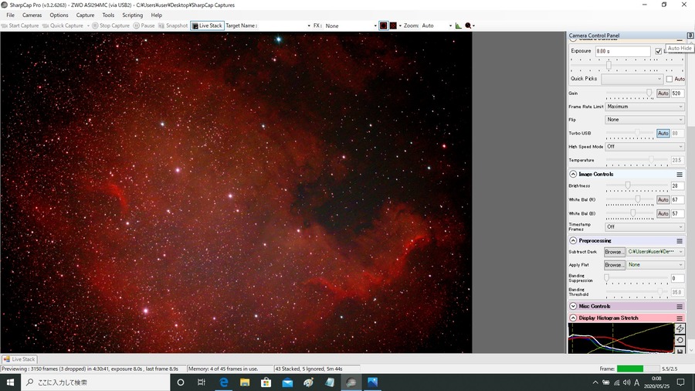Click the auto-stretch lightning bolt icon

coord(680,328)
